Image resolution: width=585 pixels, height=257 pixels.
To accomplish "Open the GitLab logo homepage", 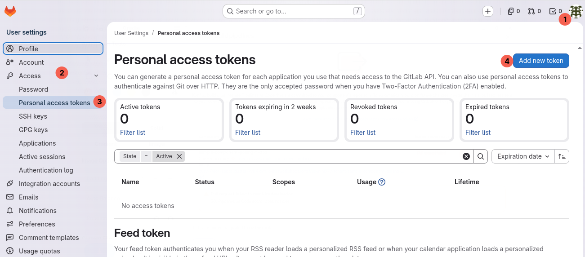I will (x=10, y=11).
